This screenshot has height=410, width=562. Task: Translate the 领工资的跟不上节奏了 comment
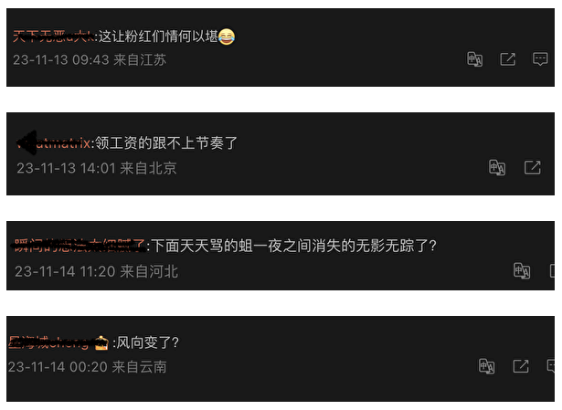tap(497, 167)
